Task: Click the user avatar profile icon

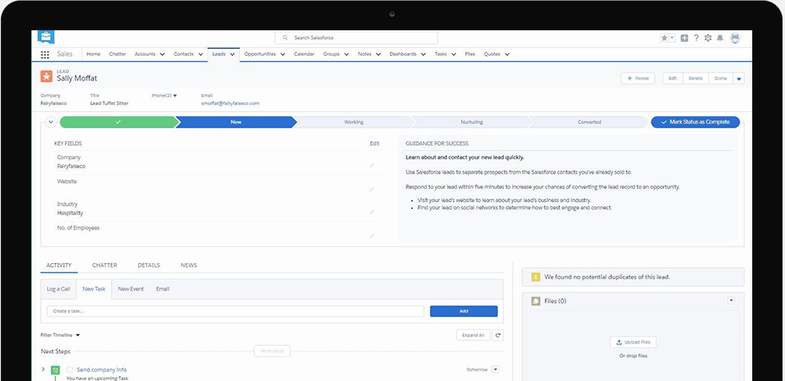Action: [x=735, y=37]
